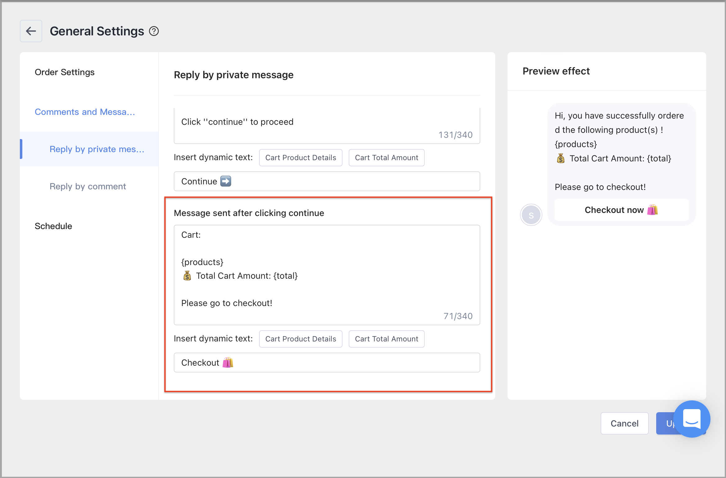This screenshot has height=478, width=726.
Task: Cancel the settings changes
Action: (x=625, y=423)
